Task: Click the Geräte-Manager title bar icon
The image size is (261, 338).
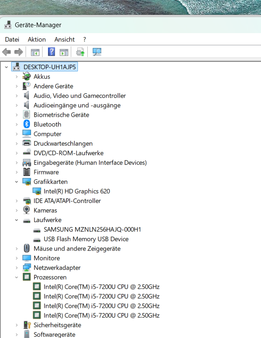Action: (8, 25)
